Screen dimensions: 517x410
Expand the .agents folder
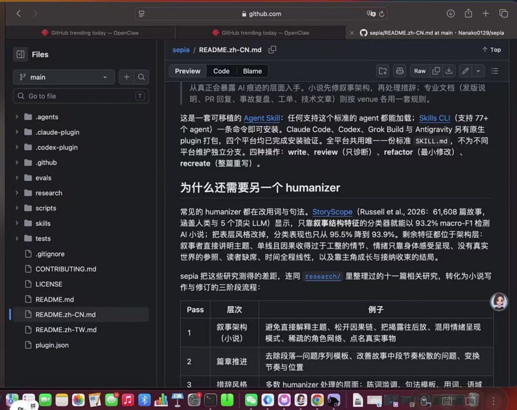pos(17,117)
